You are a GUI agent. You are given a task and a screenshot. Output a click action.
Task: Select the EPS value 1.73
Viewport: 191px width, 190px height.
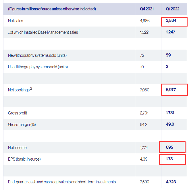(169, 159)
